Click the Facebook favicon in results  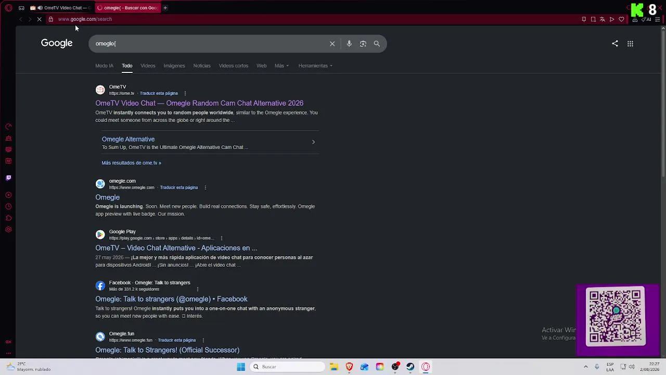point(100,285)
